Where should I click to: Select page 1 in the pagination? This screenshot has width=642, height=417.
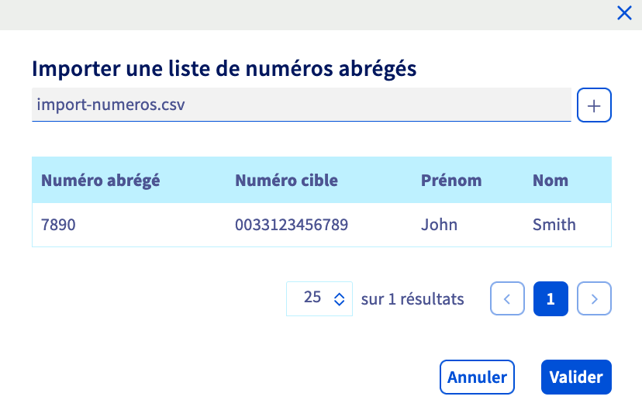[551, 299]
